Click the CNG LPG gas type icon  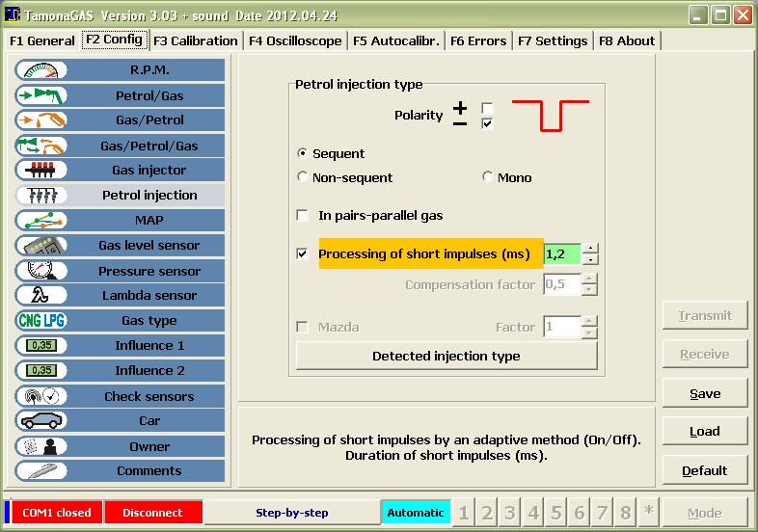pos(41,321)
